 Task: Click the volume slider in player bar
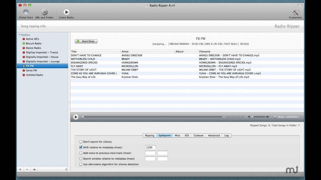(258, 117)
